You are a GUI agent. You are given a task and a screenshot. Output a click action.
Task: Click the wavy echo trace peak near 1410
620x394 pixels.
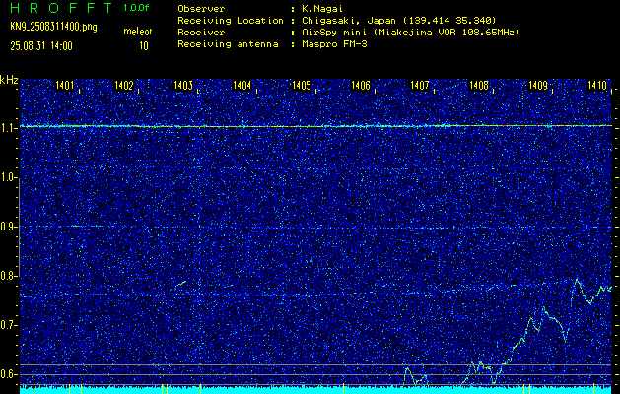coord(577,281)
